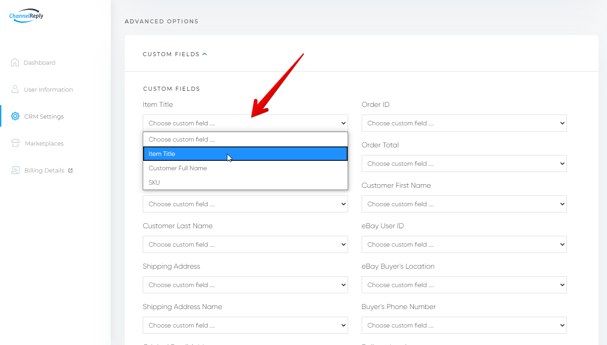The height and width of the screenshot is (345, 607).
Task: Click the Billing Details receipt icon
Action: click(x=15, y=170)
